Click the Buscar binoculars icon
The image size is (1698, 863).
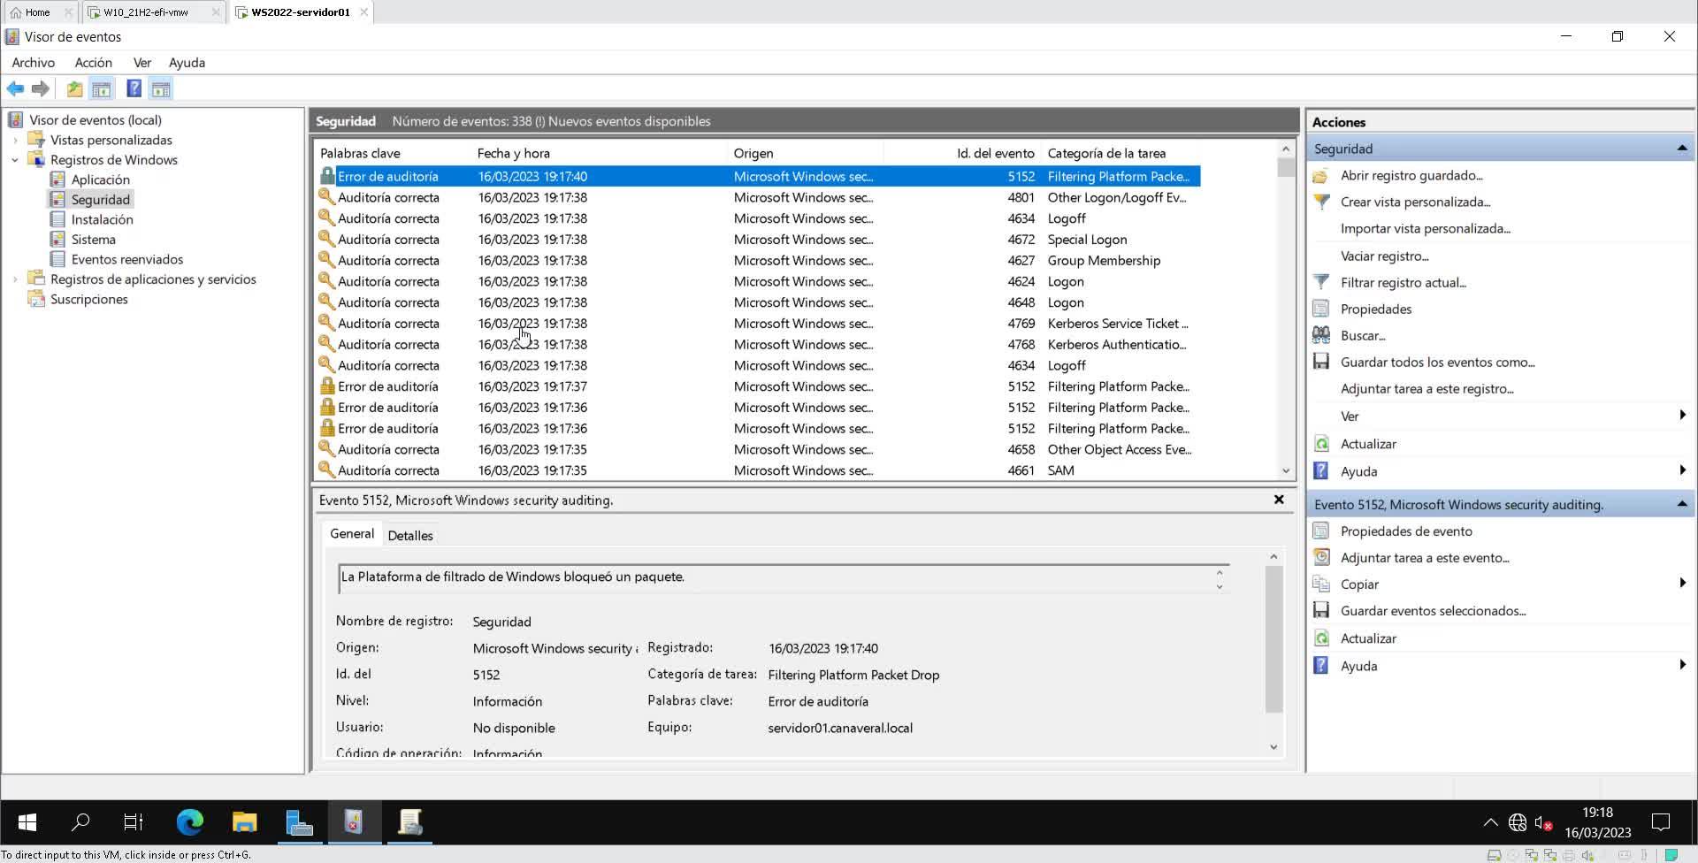pos(1321,335)
